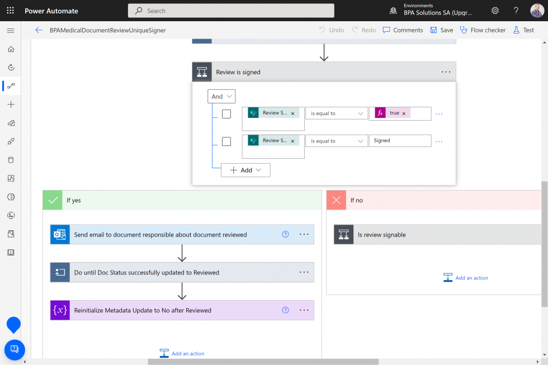
Task: Run Flow checker from the toolbar
Action: [482, 30]
